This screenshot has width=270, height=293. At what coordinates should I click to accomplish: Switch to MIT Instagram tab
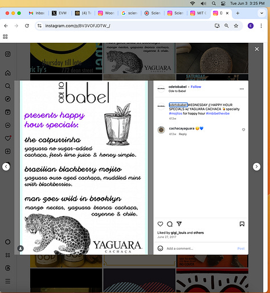(x=198, y=13)
